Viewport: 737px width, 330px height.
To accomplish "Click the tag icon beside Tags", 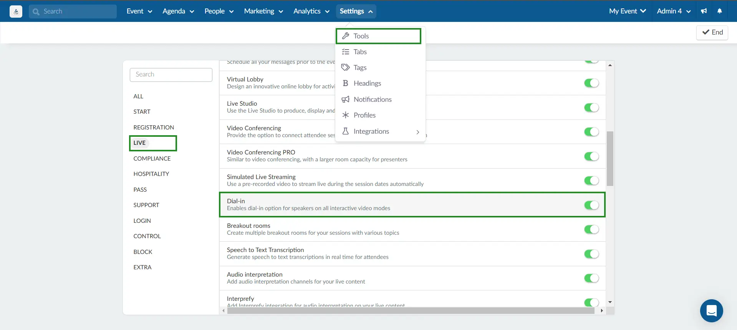I will [x=346, y=67].
